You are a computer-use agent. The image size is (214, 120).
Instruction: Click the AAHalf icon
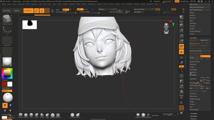[181, 41]
